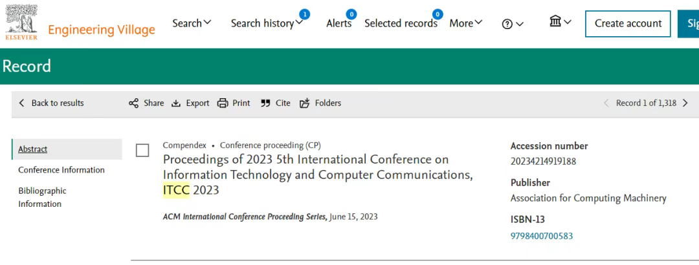Viewport: 699px width, 265px height.
Task: Click the Export download icon
Action: pos(176,103)
